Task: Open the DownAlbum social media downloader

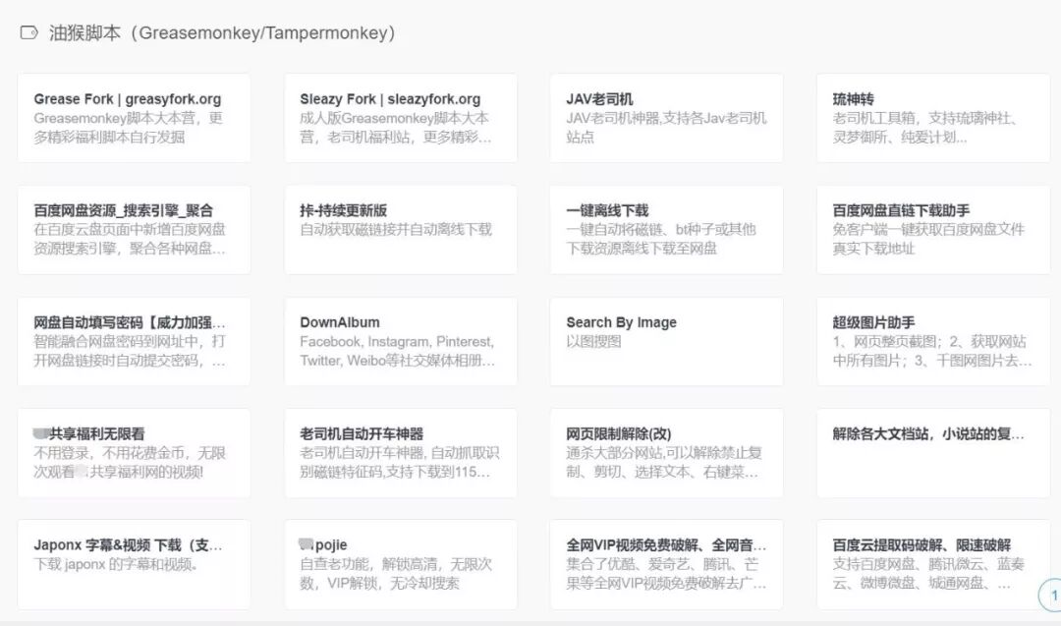Action: point(400,342)
